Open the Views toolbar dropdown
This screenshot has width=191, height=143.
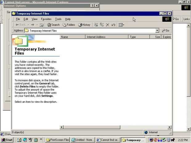coord(121,25)
